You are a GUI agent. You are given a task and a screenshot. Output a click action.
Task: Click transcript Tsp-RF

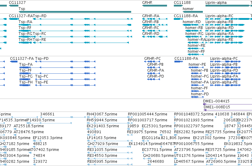[x=25, y=28]
